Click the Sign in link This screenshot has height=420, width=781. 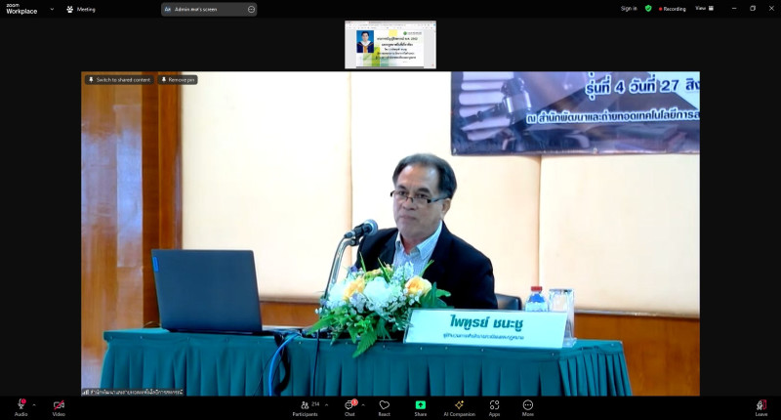coord(629,8)
